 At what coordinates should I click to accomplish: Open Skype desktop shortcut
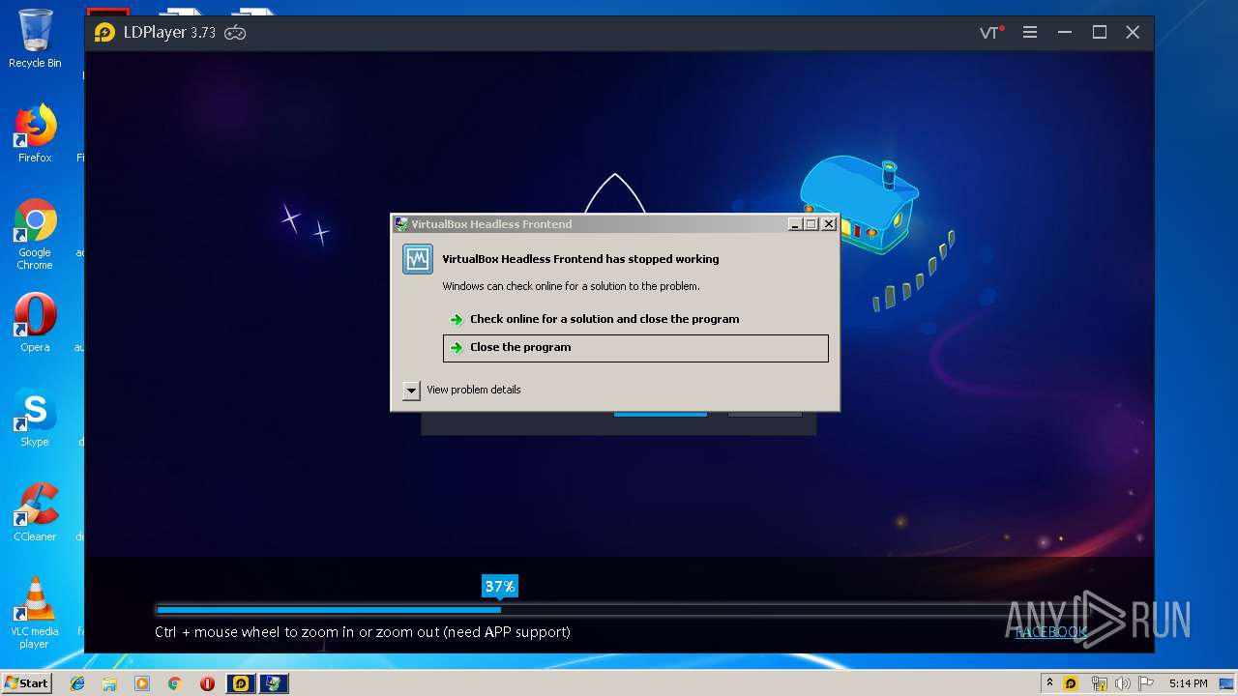tap(35, 418)
